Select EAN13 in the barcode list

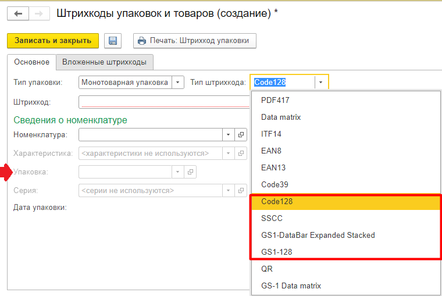[x=273, y=167]
